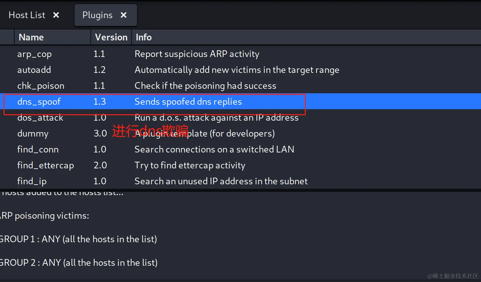Select the autoadd plugin row
Viewport: 481px width, 282px height.
coord(240,70)
